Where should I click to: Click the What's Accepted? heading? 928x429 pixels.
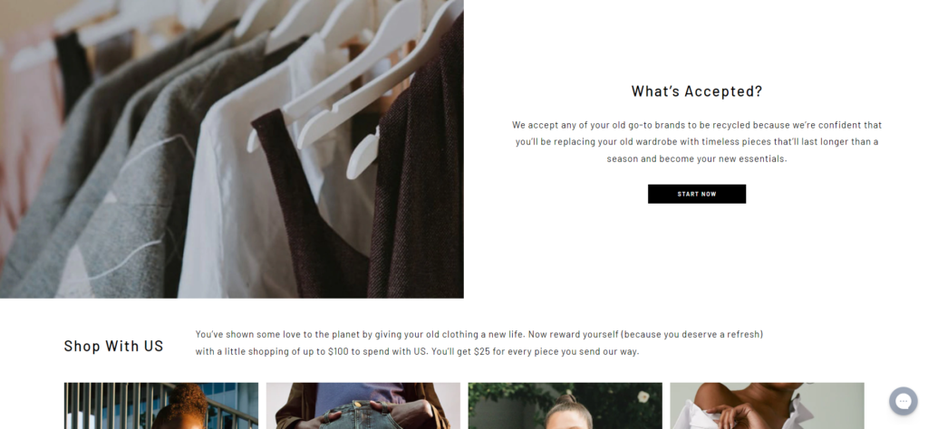point(697,91)
